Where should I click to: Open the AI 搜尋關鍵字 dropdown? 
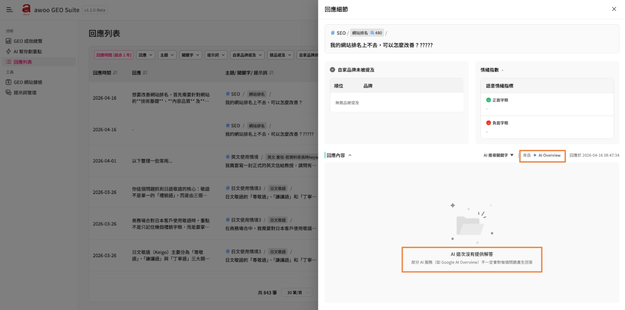pos(498,155)
